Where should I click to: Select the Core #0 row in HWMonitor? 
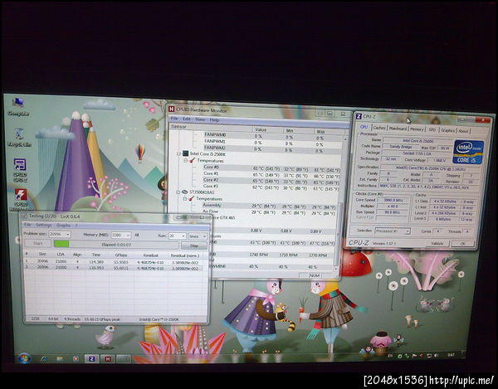[x=271, y=168]
